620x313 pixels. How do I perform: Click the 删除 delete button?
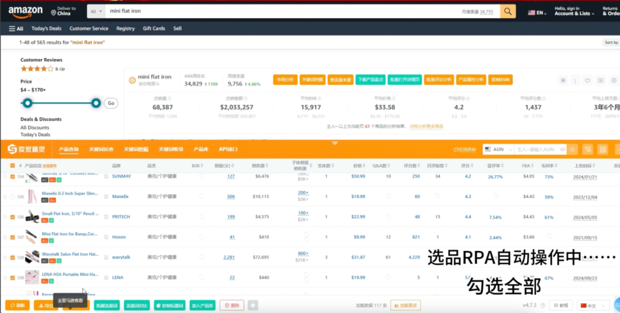(232, 305)
